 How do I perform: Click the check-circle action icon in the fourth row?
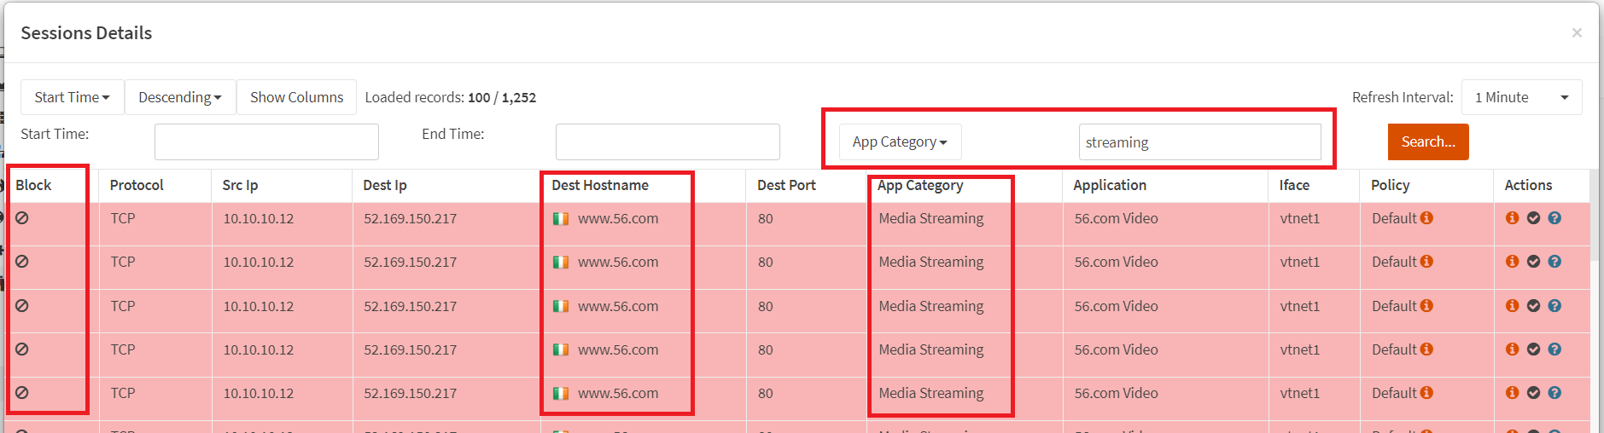[x=1534, y=349]
